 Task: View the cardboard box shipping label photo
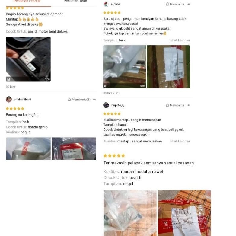pos(168,67)
